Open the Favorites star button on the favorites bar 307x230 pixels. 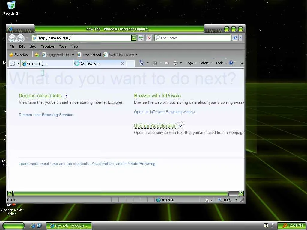tap(19, 55)
